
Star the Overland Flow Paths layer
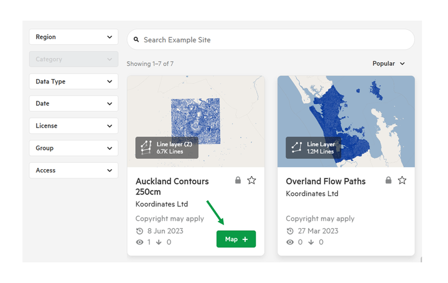coord(402,180)
